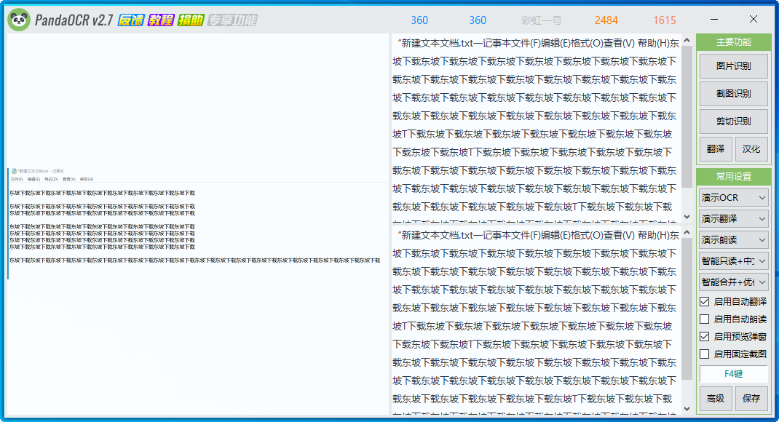Click the 捐助 donate icon
The height and width of the screenshot is (422, 779).
point(190,20)
